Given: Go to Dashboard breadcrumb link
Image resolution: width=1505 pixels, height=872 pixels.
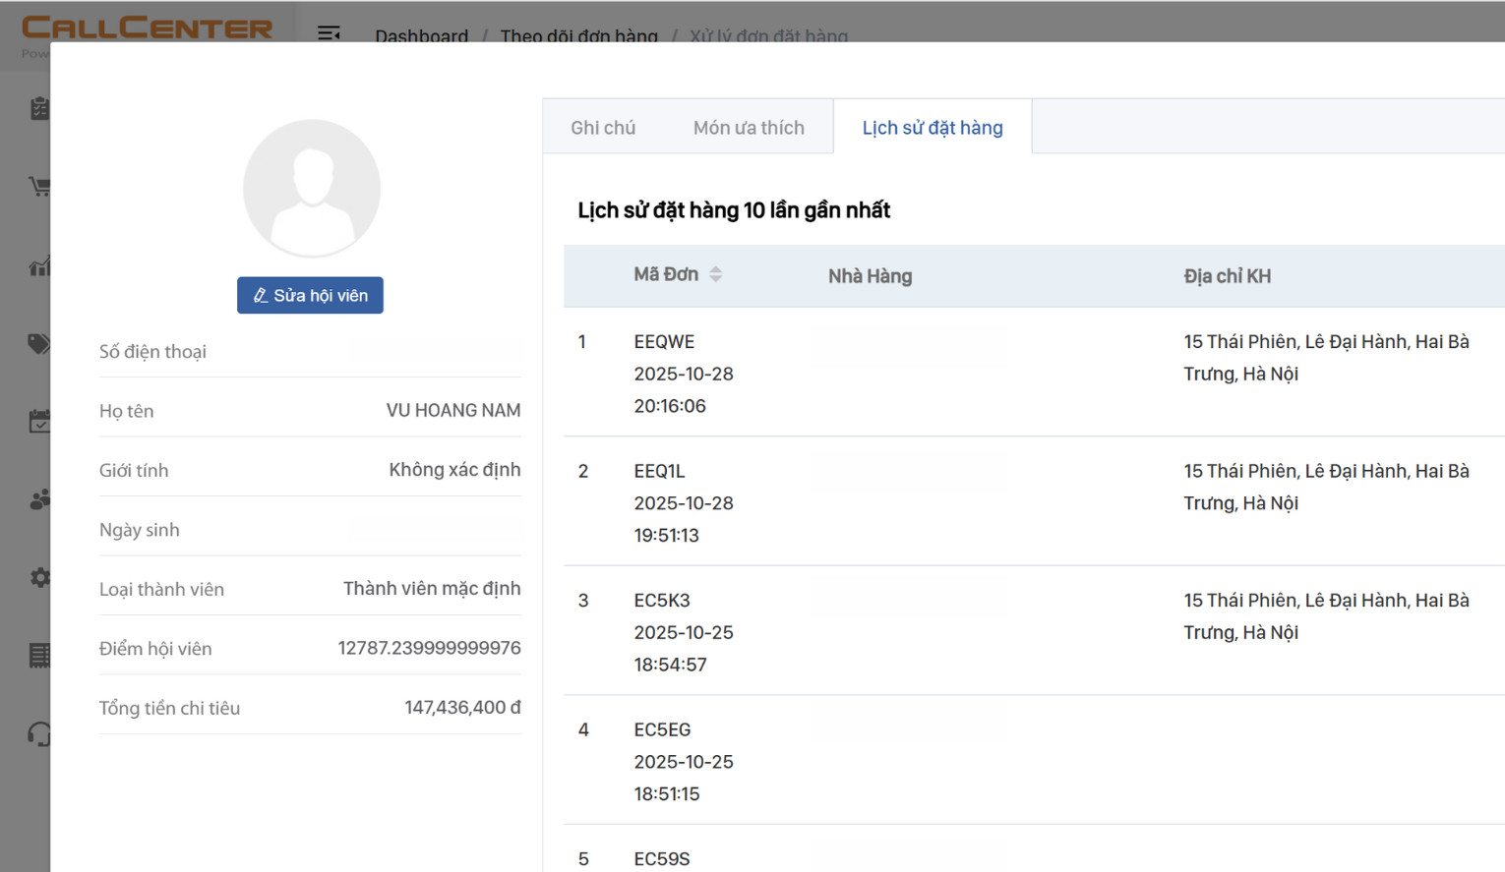Looking at the screenshot, I should tap(421, 35).
